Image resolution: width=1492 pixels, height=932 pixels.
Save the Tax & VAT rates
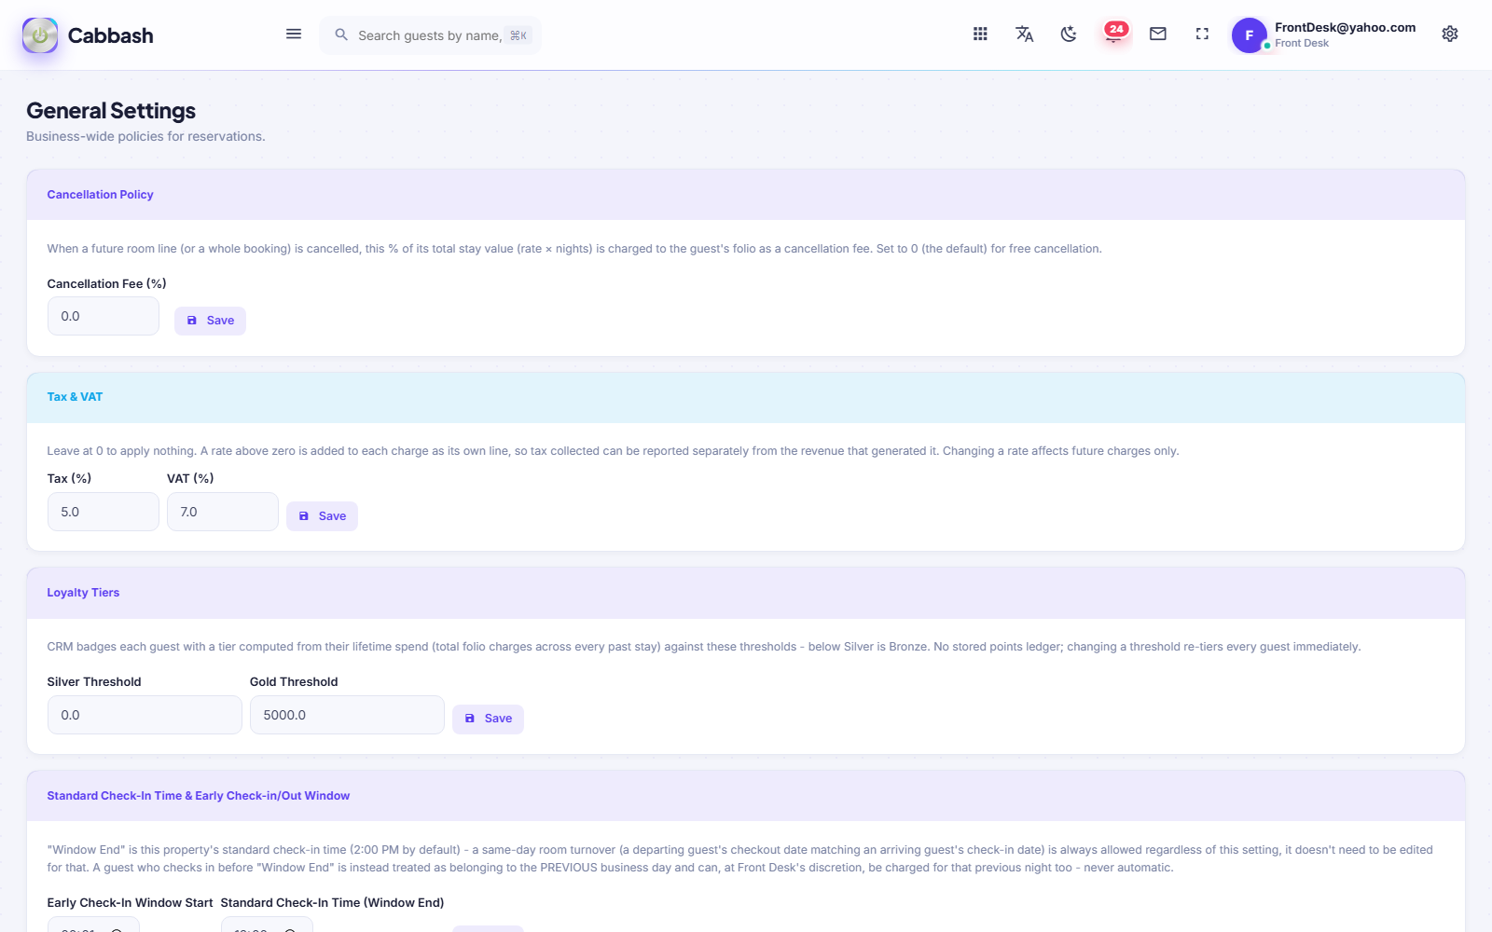pyautogui.click(x=322, y=516)
